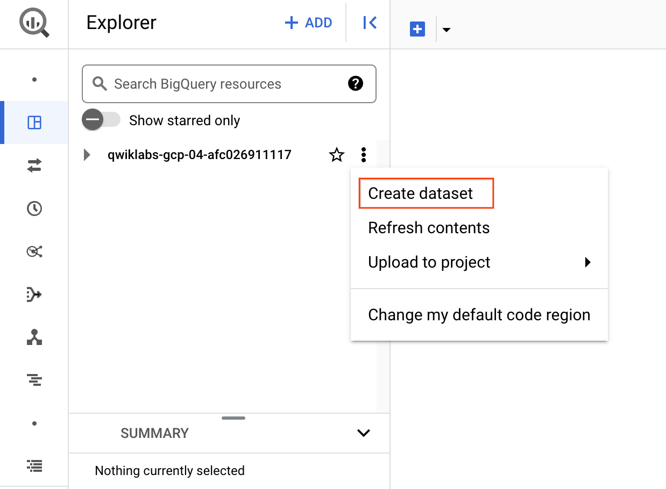
Task: Compose a new query with the plus icon
Action: point(417,28)
